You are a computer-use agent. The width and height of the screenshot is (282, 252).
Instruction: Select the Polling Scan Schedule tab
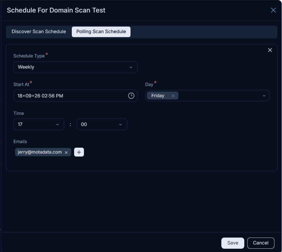(101, 32)
